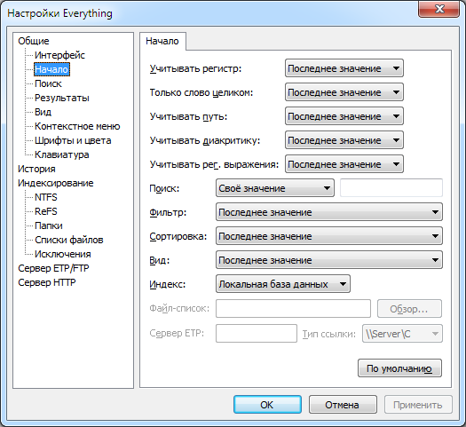
Task: Open ReFS indexing settings
Action: tap(46, 211)
